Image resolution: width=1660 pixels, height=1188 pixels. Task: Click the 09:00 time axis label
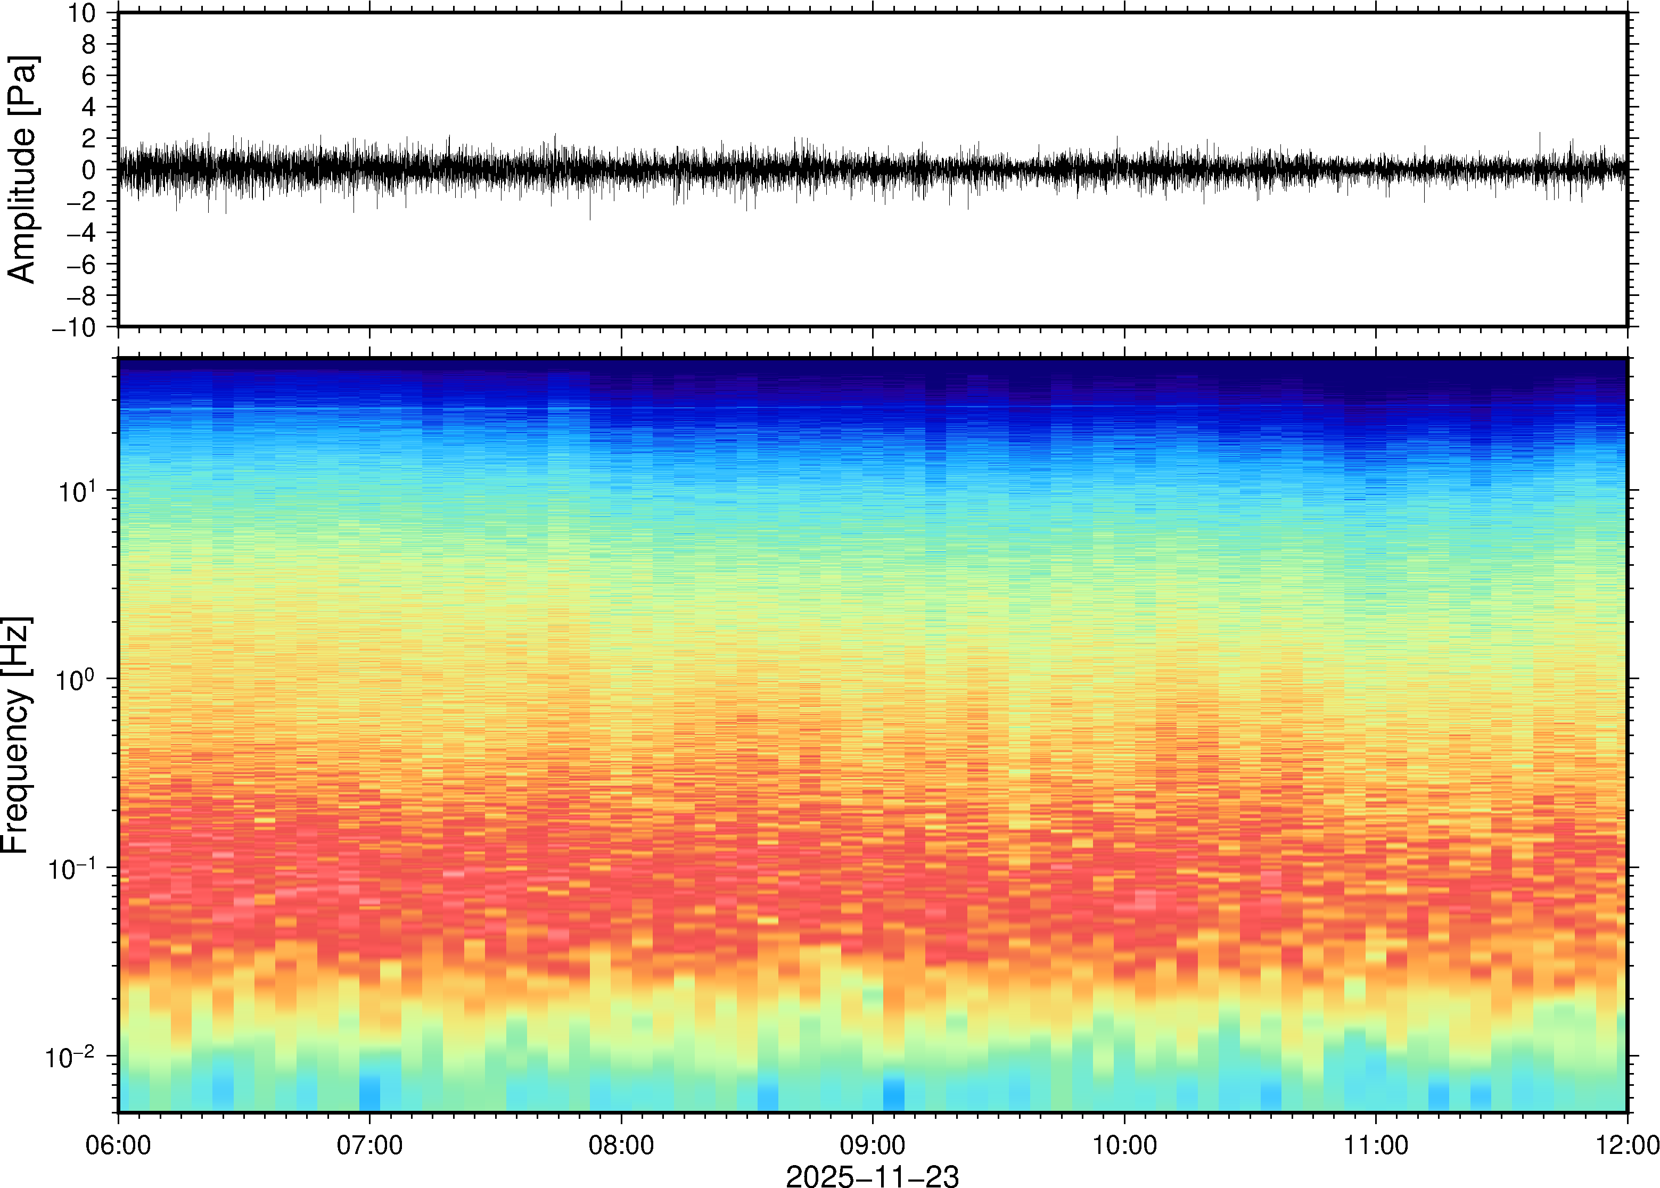pyautogui.click(x=873, y=1145)
